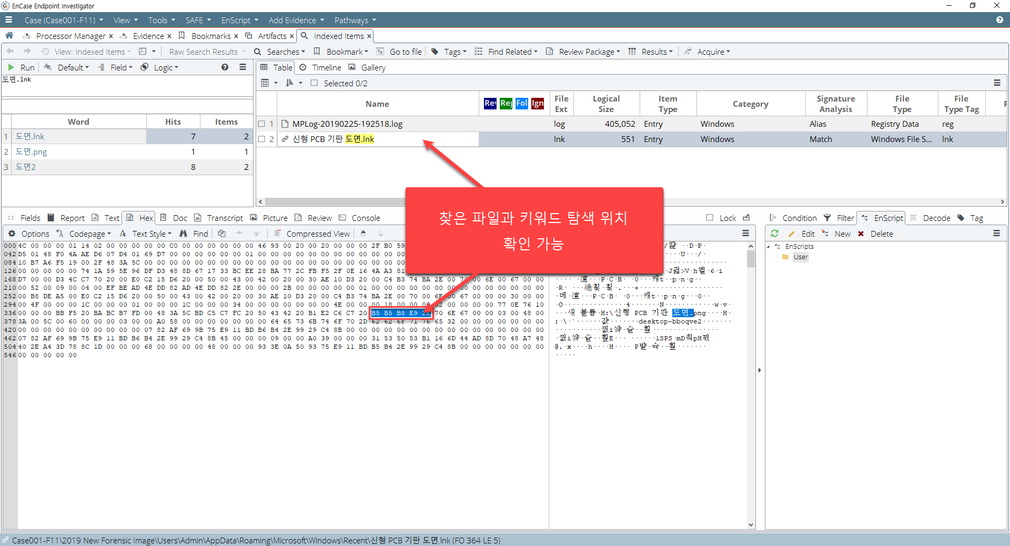Click the New EnScript icon
The image size is (1010, 546).
pos(825,234)
